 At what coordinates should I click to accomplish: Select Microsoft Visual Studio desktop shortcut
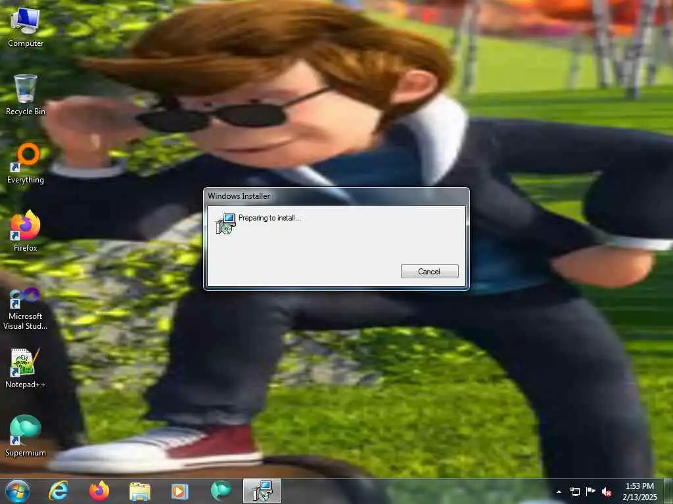point(26,308)
